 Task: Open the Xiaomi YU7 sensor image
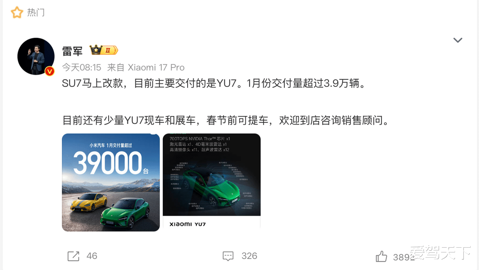click(212, 181)
